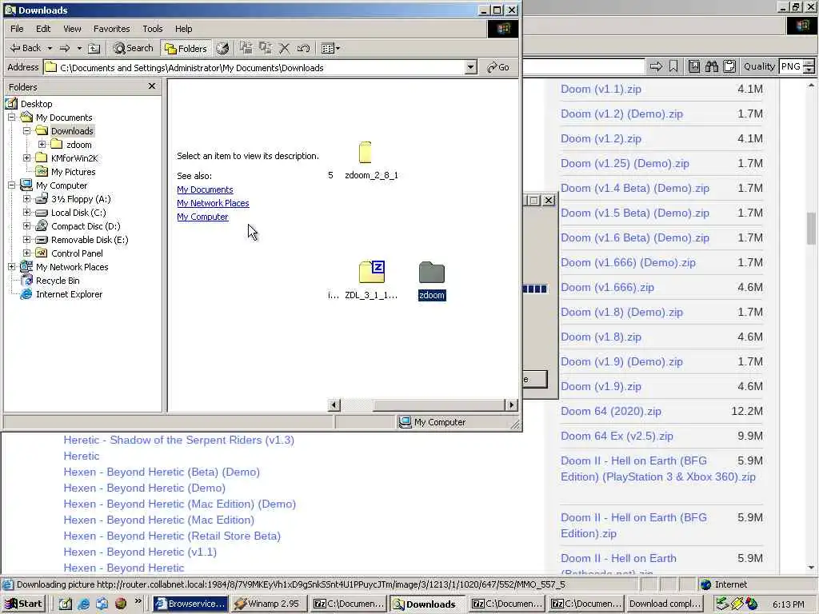Collapse the My Documents tree node
The height and width of the screenshot is (614, 819).
point(11,118)
